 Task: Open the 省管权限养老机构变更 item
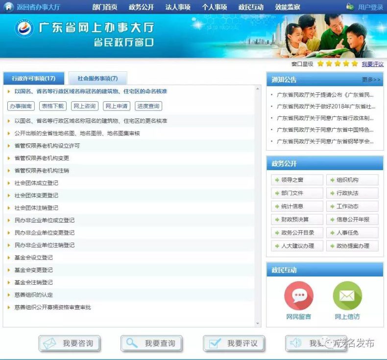[42, 158]
